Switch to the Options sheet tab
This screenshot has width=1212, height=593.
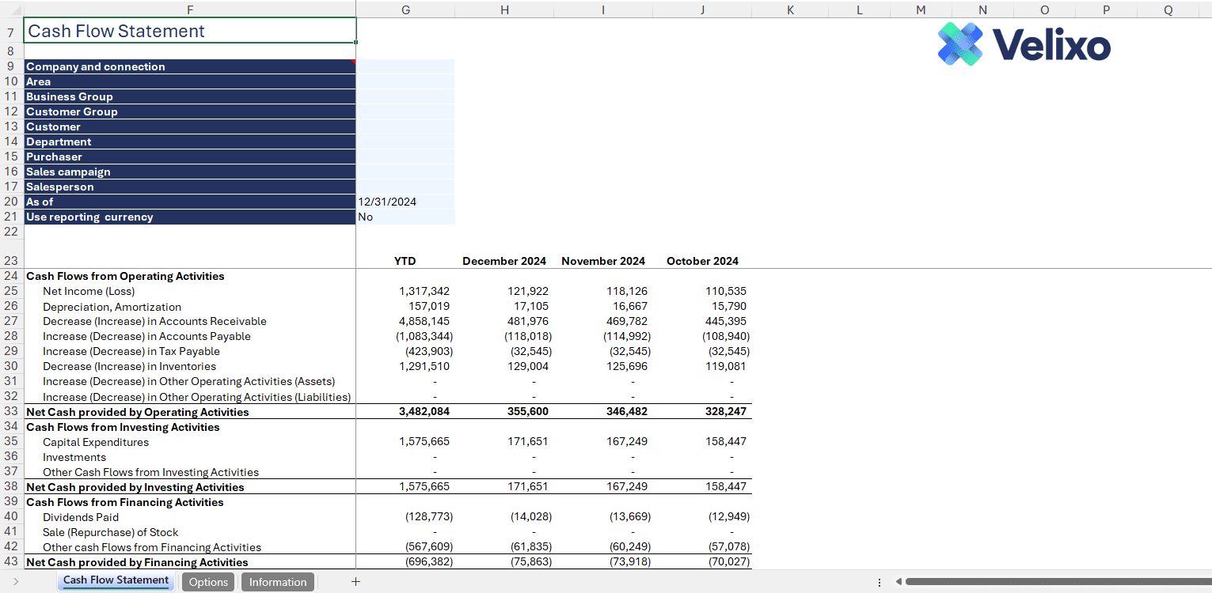(x=208, y=581)
